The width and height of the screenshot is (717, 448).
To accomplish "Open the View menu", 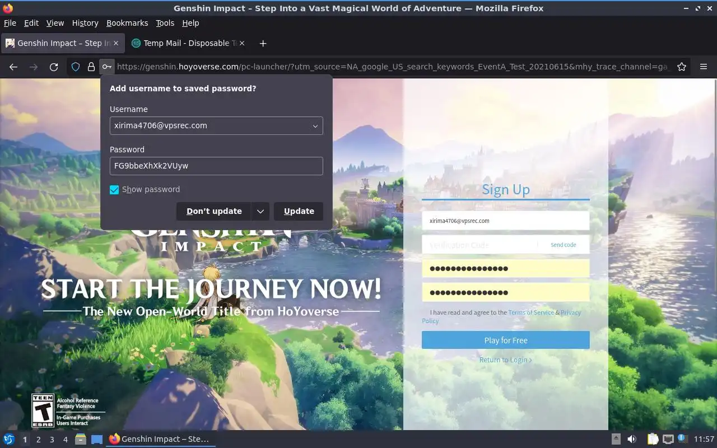I will [55, 23].
